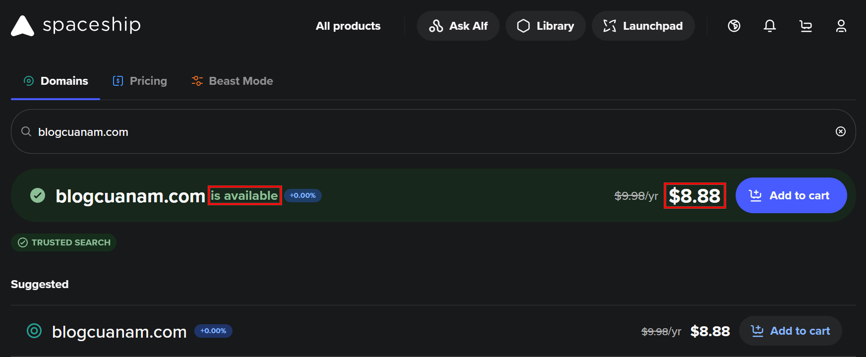Image resolution: width=866 pixels, height=357 pixels.
Task: Open Launchpad
Action: [643, 26]
